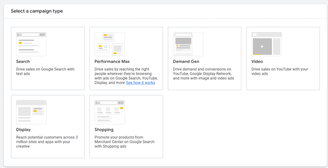Select the Display campaign title
The height and width of the screenshot is (168, 328).
23,130
